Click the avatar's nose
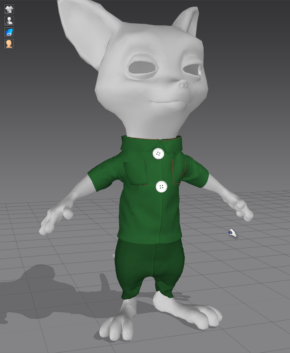This screenshot has height=353, width=290. point(183,84)
